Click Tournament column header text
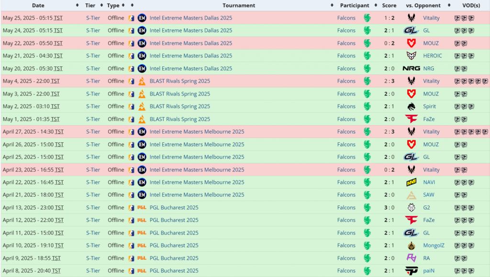Viewport: 490px width, 277px height. click(239, 5)
